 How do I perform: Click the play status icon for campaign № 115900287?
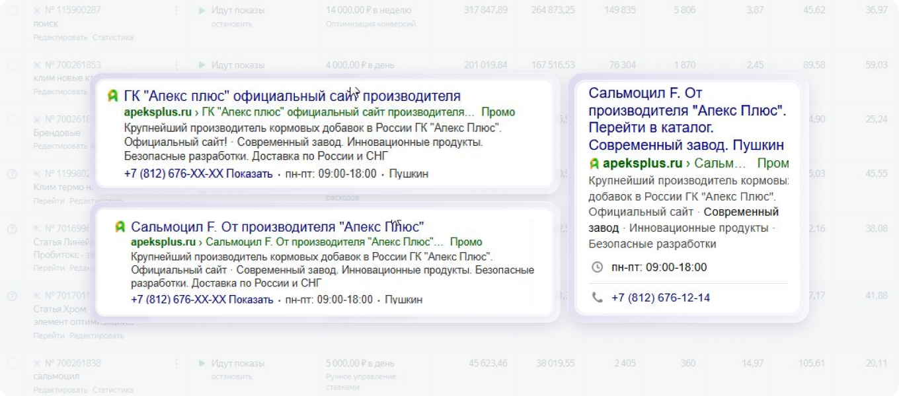tap(202, 11)
